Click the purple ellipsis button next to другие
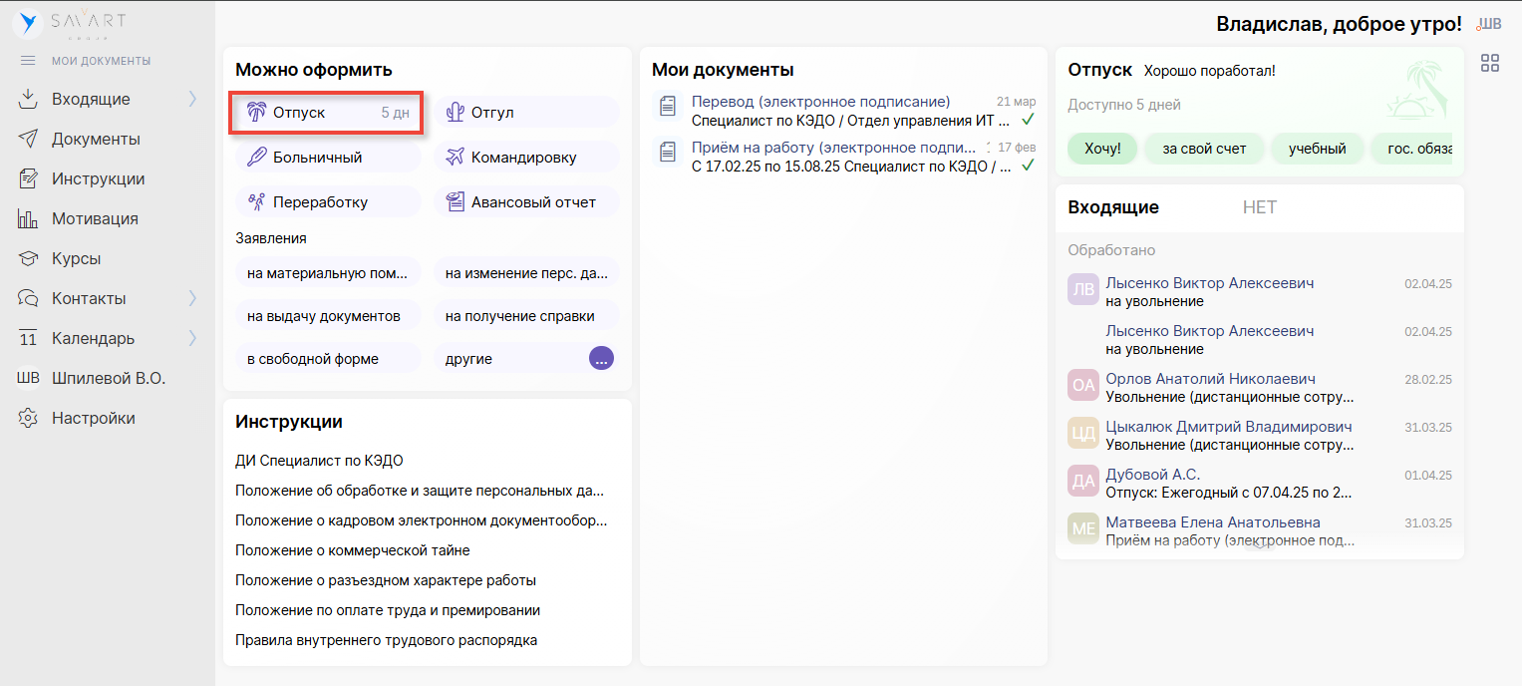Viewport: 1522px width, 686px height. [601, 359]
